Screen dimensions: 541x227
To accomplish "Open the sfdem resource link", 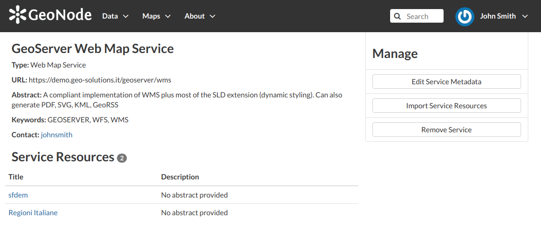I will [18, 195].
